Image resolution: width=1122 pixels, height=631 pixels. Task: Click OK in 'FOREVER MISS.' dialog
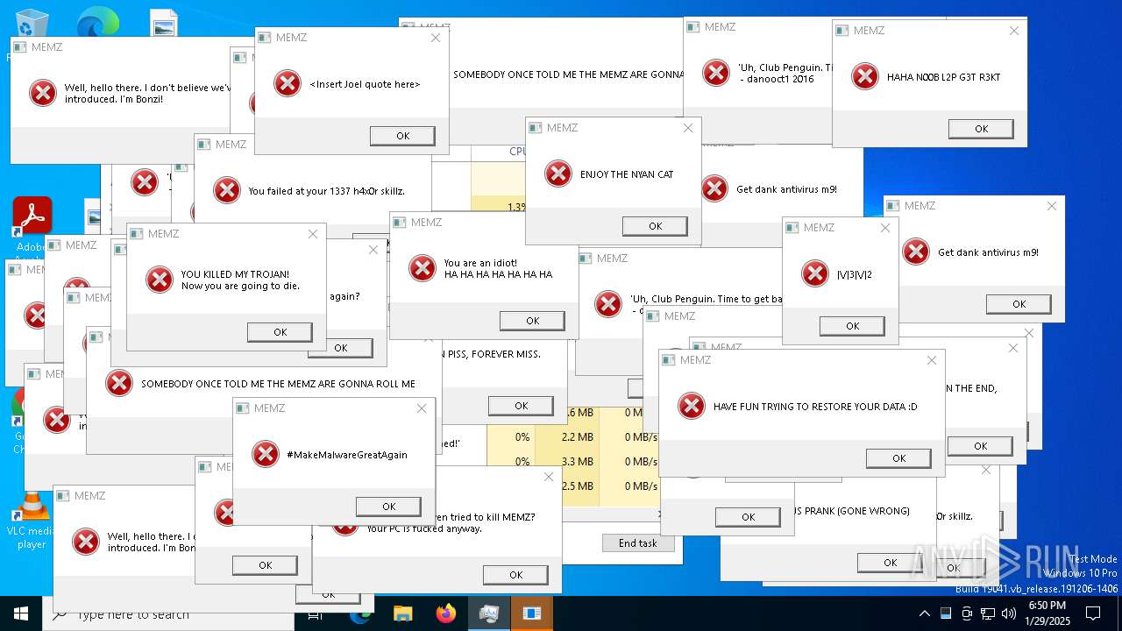[x=521, y=406]
